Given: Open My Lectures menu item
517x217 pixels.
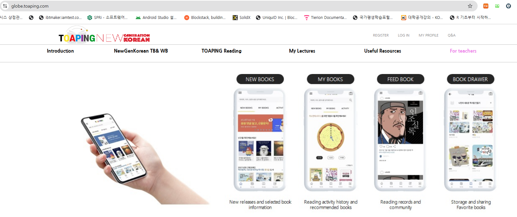Looking at the screenshot, I should 302,51.
